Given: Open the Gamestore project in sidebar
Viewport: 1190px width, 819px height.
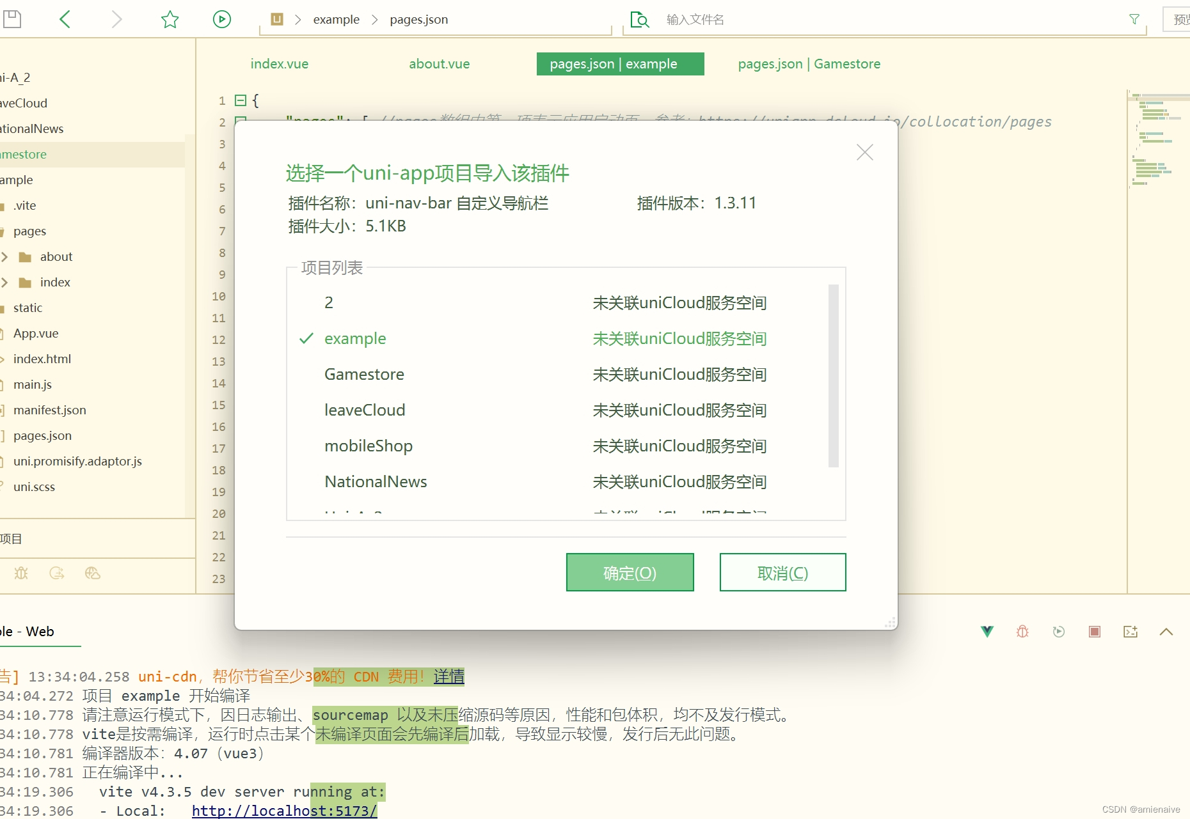Looking at the screenshot, I should tap(92, 155).
